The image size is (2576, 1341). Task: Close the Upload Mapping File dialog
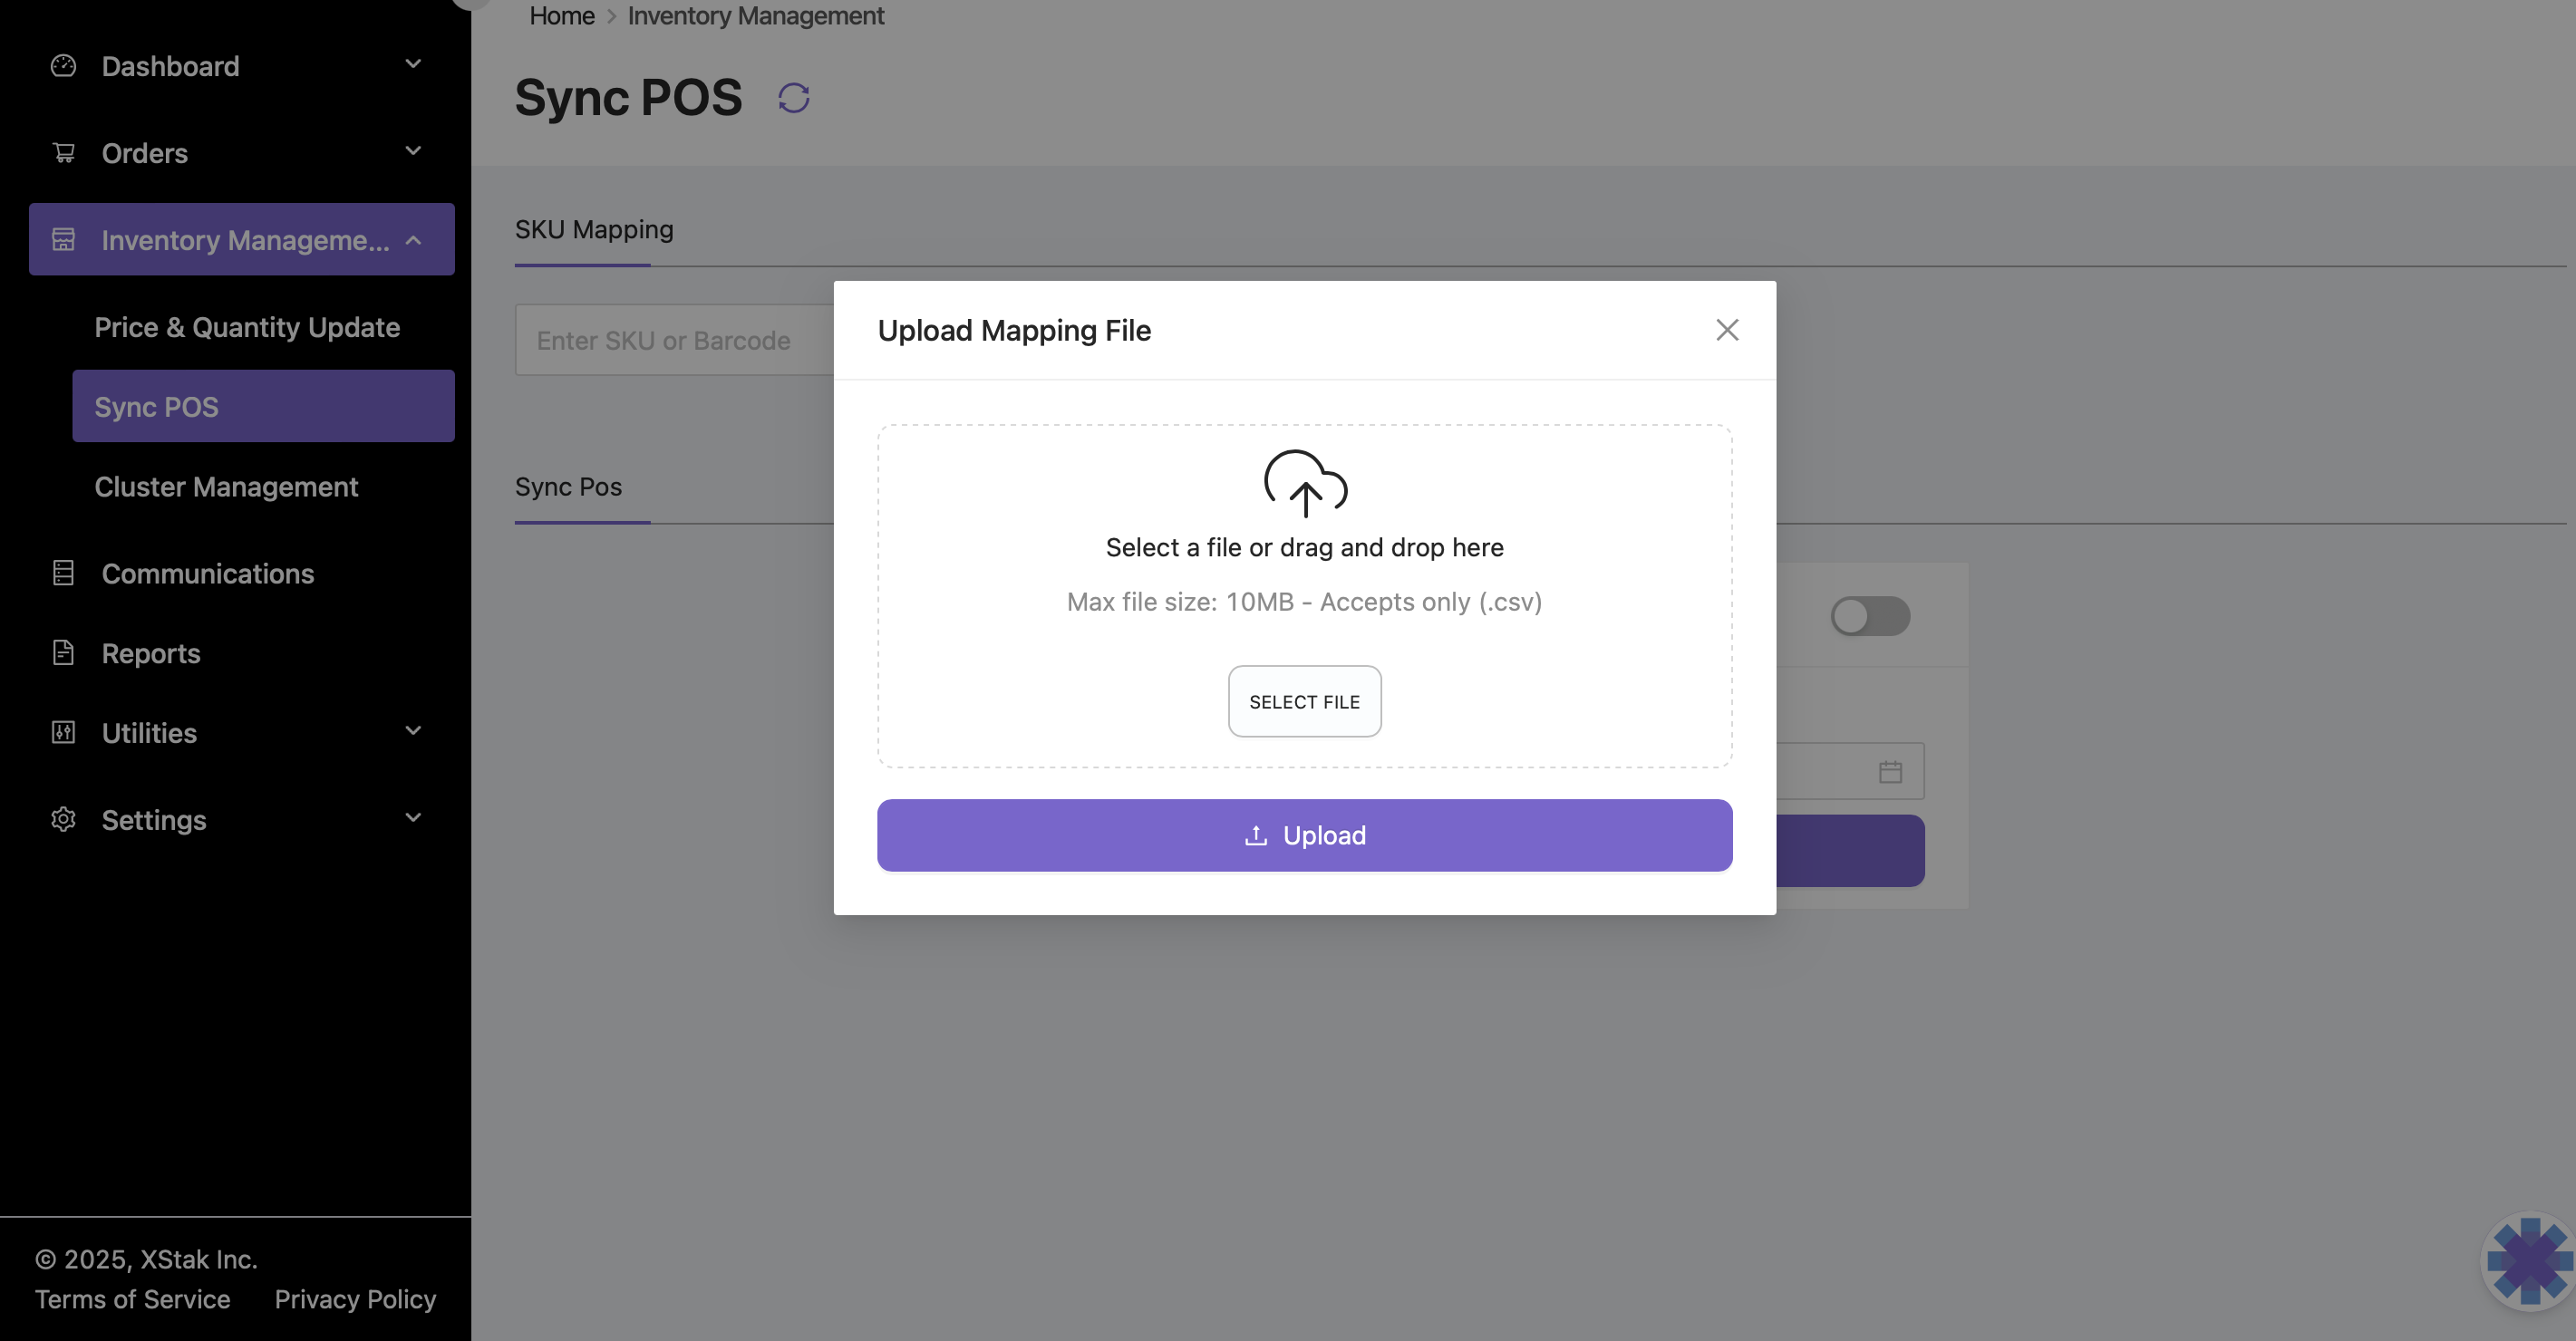coord(1727,330)
